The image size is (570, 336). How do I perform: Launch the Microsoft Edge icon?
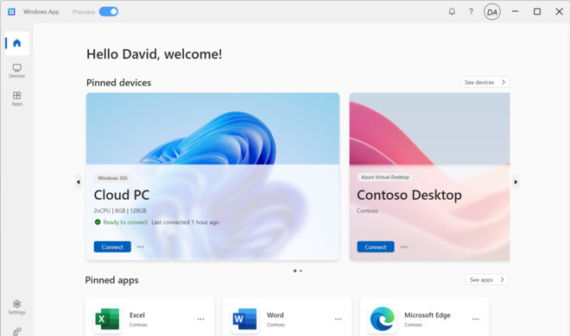[382, 319]
